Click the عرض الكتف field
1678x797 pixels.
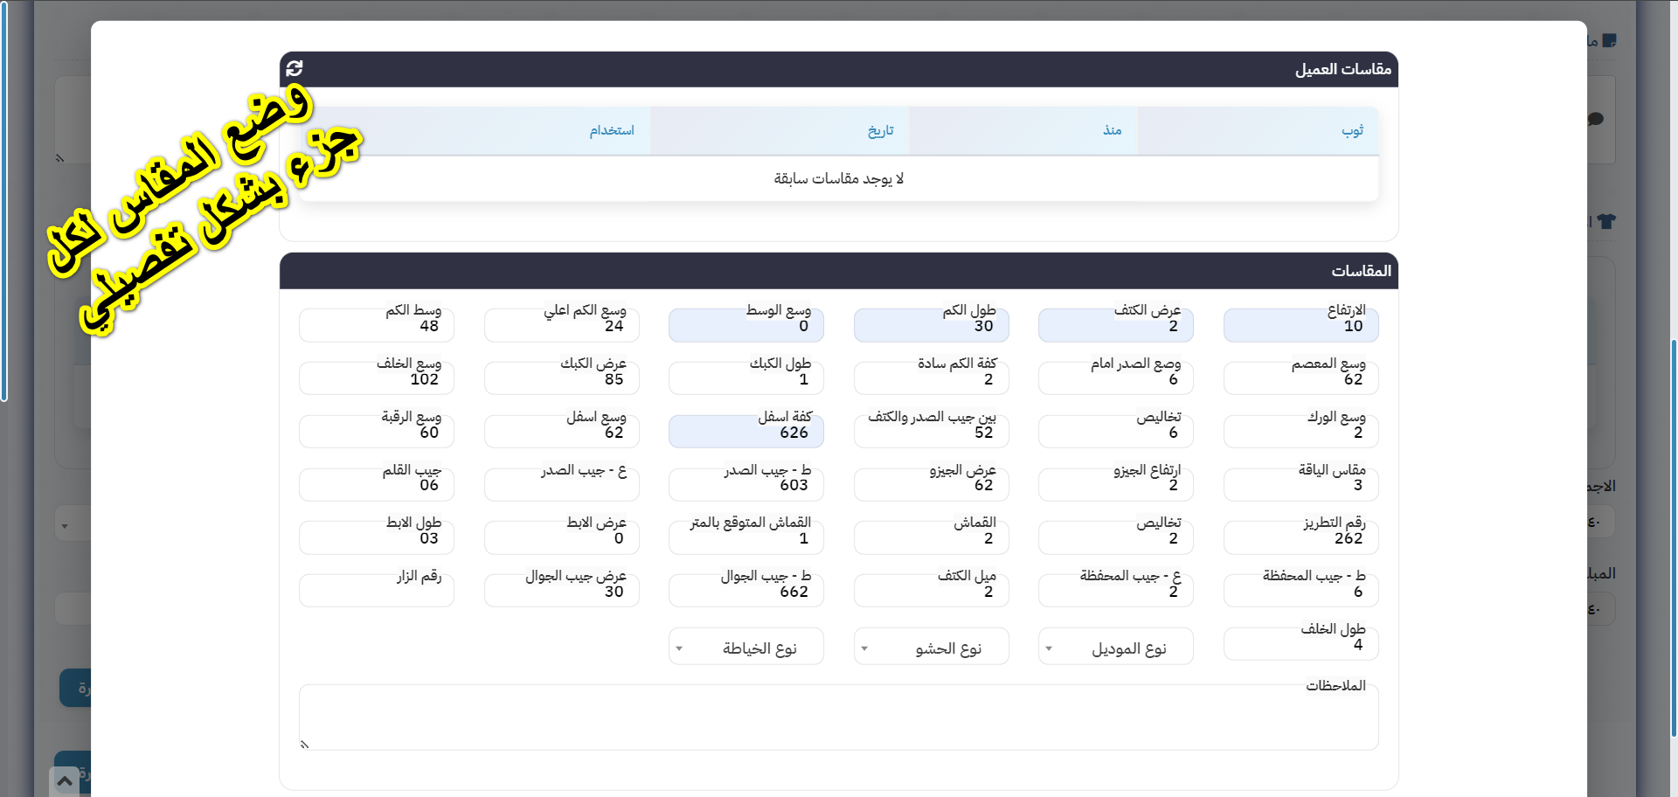(1116, 325)
